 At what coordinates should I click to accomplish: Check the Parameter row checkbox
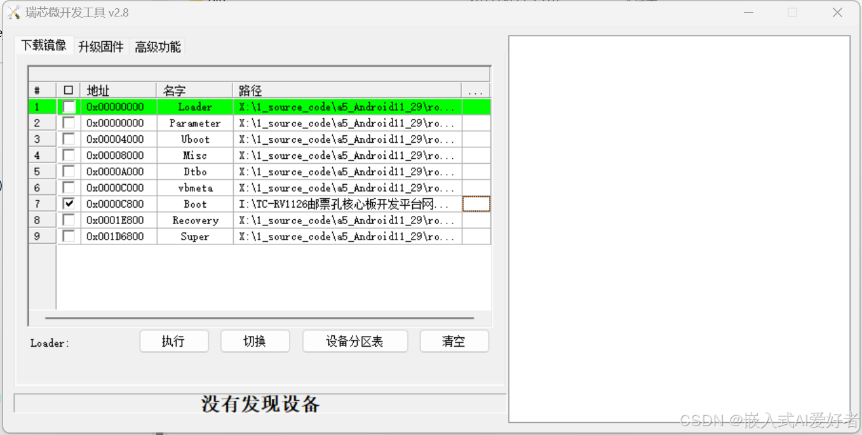point(67,123)
